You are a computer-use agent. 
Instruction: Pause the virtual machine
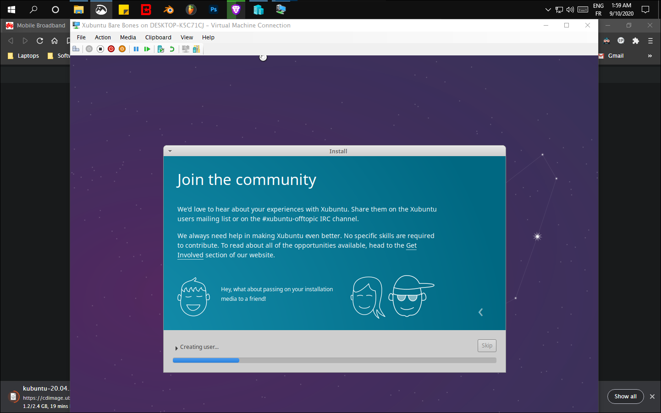[136, 49]
